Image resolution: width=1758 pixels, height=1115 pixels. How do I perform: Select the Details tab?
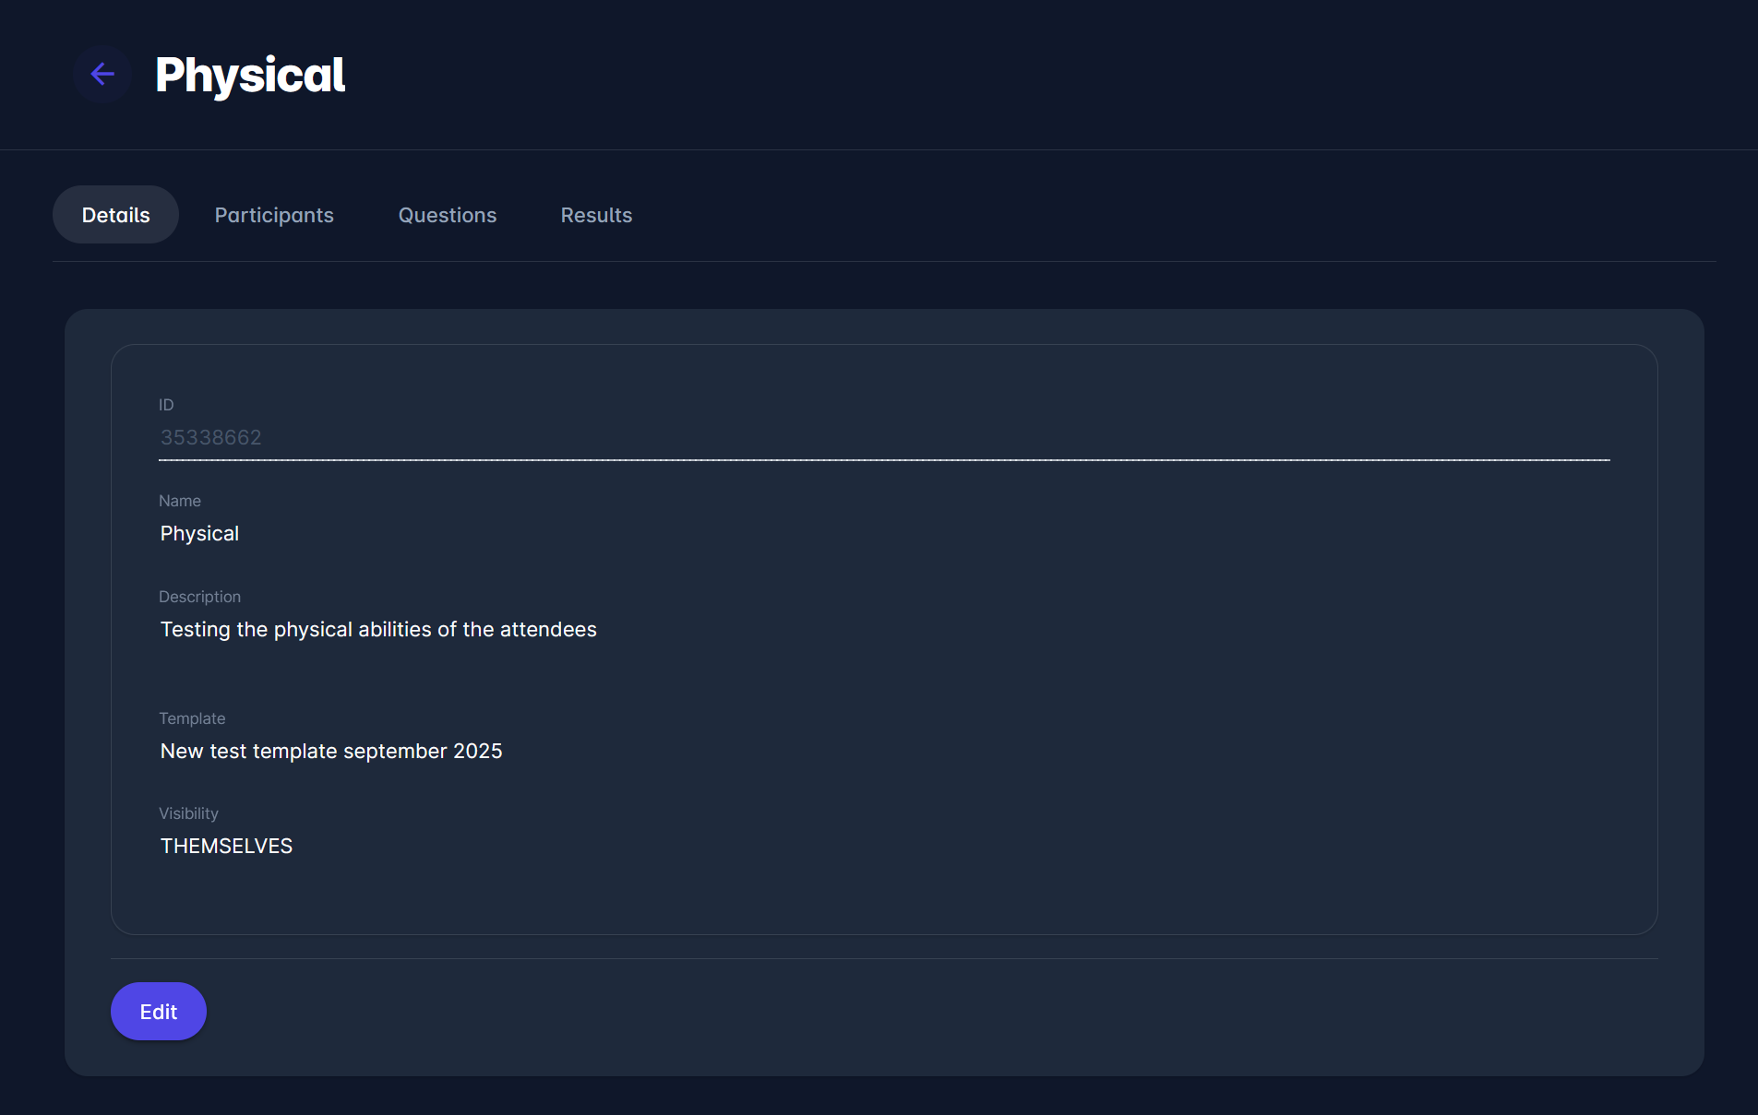click(115, 215)
